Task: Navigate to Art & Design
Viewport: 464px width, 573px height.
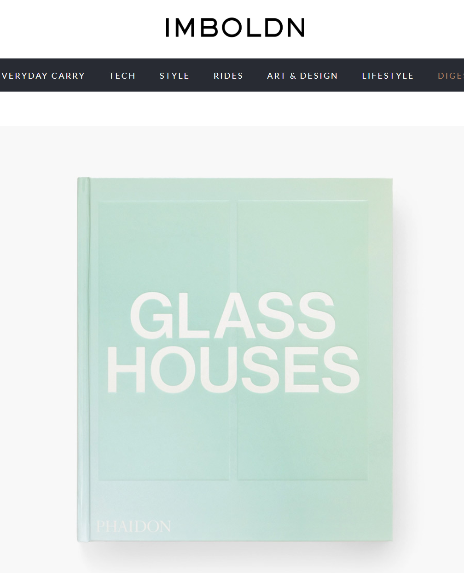Action: click(302, 75)
